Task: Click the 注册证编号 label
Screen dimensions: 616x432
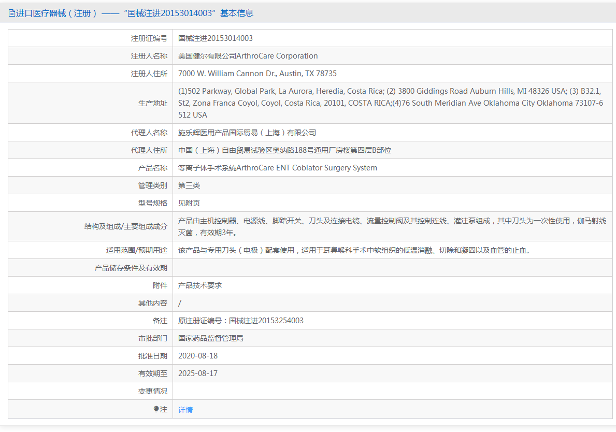Action: 149,38
